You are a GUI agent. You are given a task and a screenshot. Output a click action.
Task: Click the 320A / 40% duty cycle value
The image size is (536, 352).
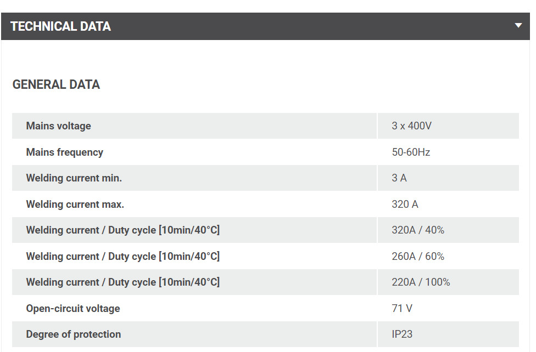point(418,230)
